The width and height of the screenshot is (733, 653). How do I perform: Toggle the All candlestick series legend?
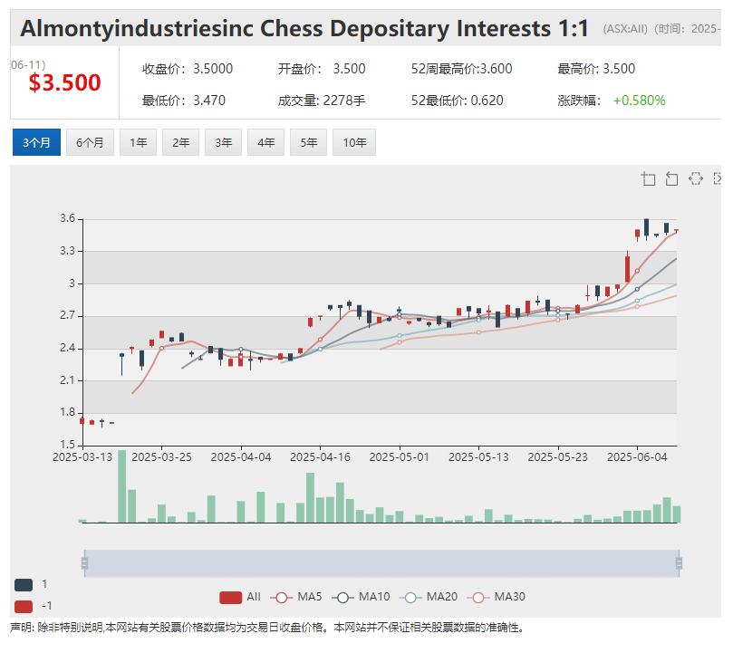[x=240, y=597]
